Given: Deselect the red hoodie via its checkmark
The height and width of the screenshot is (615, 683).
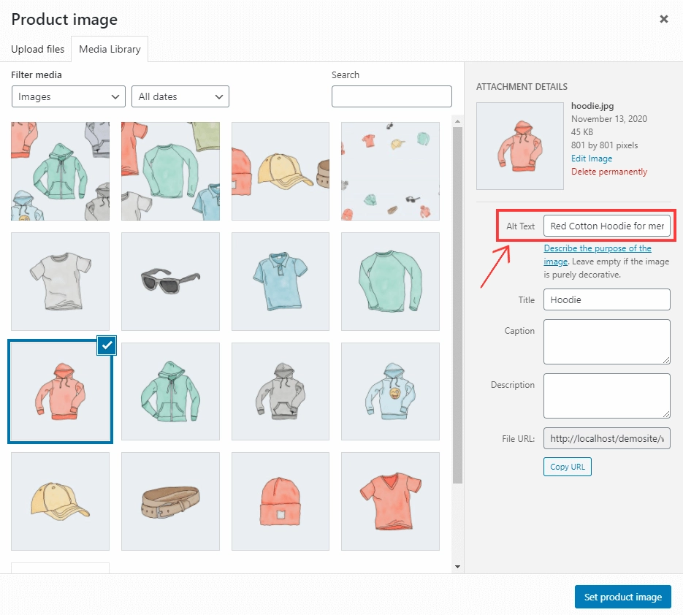Looking at the screenshot, I should [107, 345].
